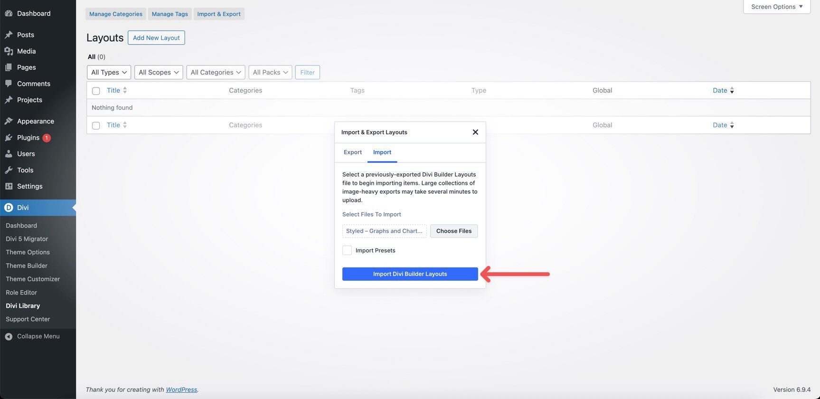820x399 pixels.
Task: Click the red Plugins update badge
Action: pos(47,138)
